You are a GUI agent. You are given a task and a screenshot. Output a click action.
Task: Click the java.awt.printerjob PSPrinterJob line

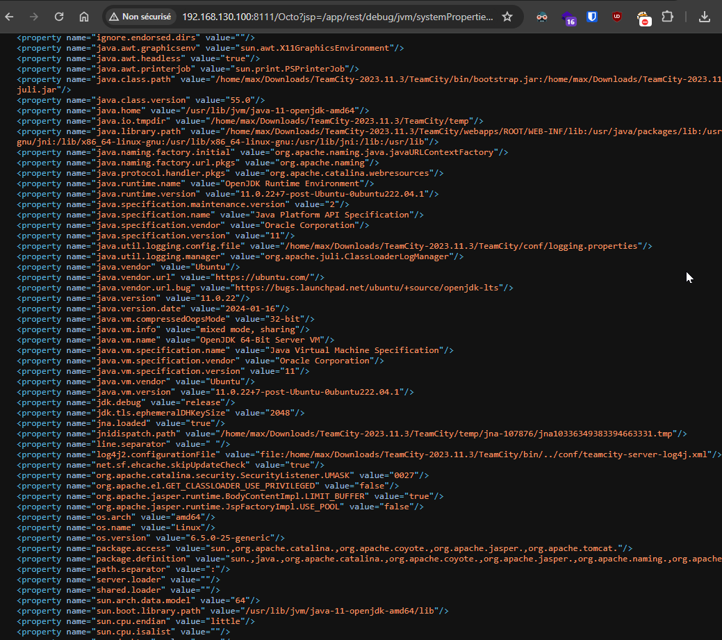[188, 69]
